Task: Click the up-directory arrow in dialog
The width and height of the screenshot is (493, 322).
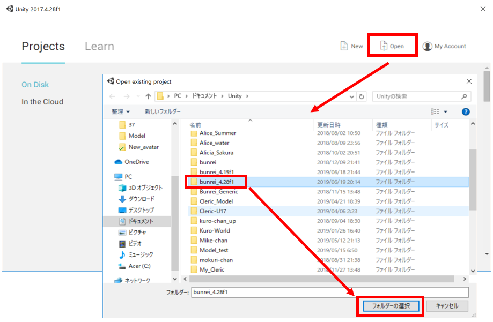Action: point(148,96)
